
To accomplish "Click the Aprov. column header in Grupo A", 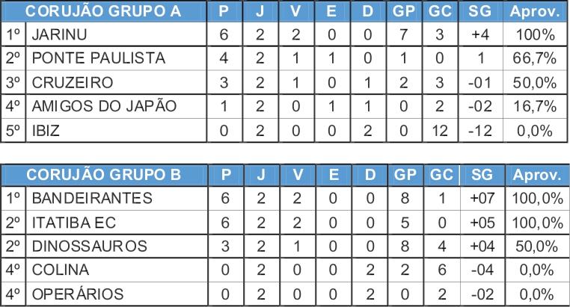I will (533, 12).
